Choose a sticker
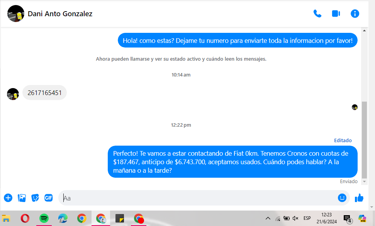The image size is (375, 226). [35, 198]
